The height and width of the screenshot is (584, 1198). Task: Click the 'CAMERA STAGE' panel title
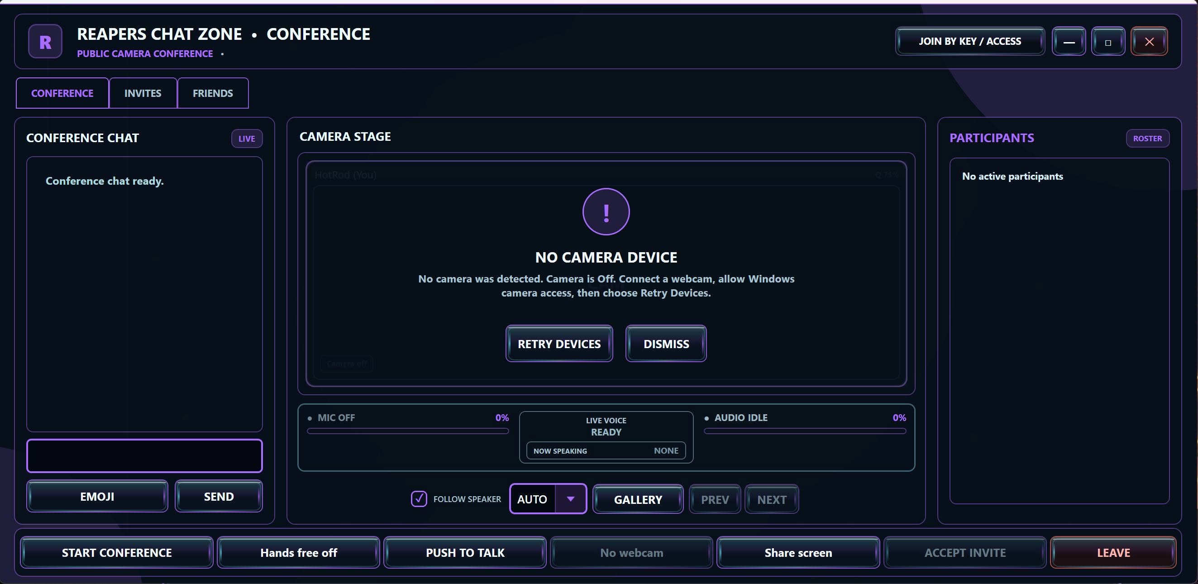coord(344,136)
